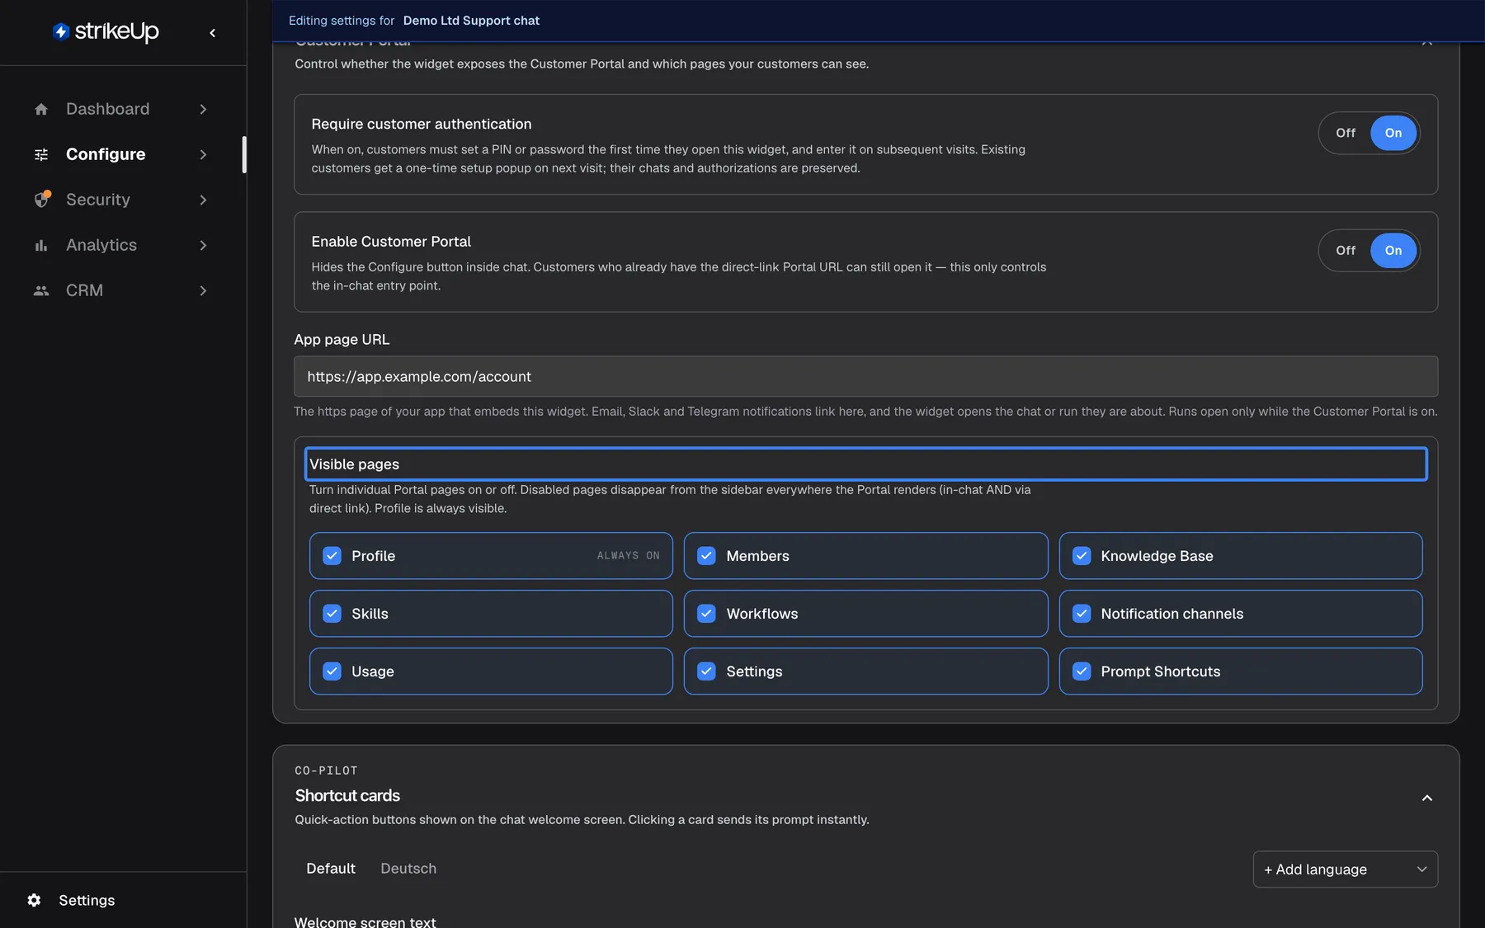Screen dimensions: 1485x928
Task: Uncheck the Settings page checkbox
Action: click(706, 671)
